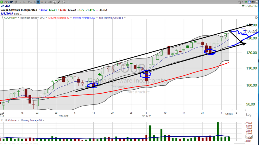The width and height of the screenshot is (259, 145).
Task: Click the flag icon in top right
Action: click(x=243, y=2)
